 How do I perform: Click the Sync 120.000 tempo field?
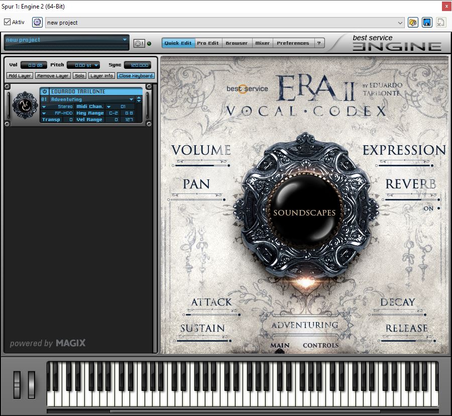(138, 65)
